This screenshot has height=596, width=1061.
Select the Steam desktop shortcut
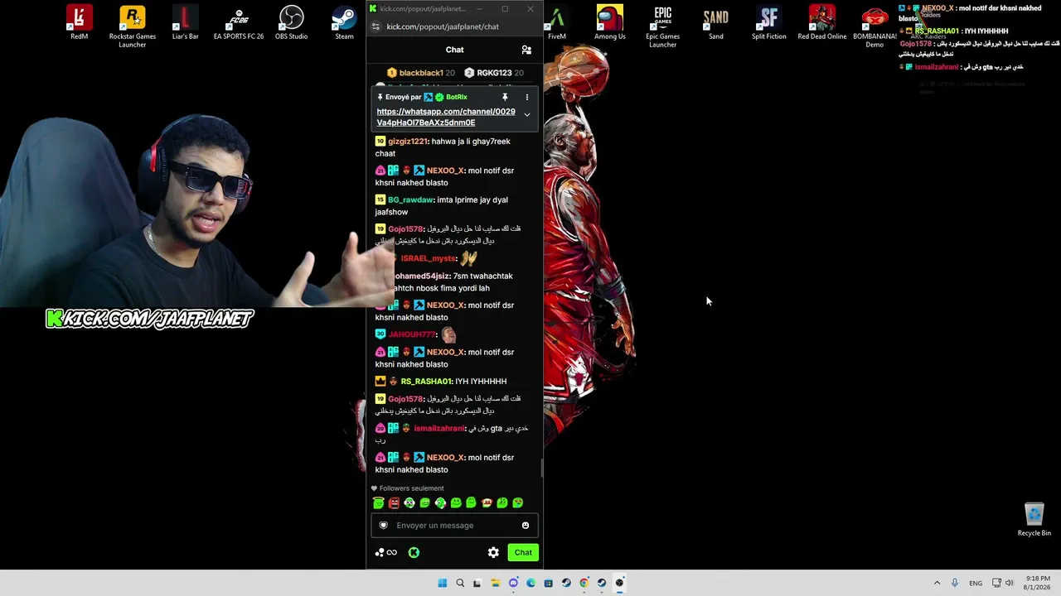344,22
